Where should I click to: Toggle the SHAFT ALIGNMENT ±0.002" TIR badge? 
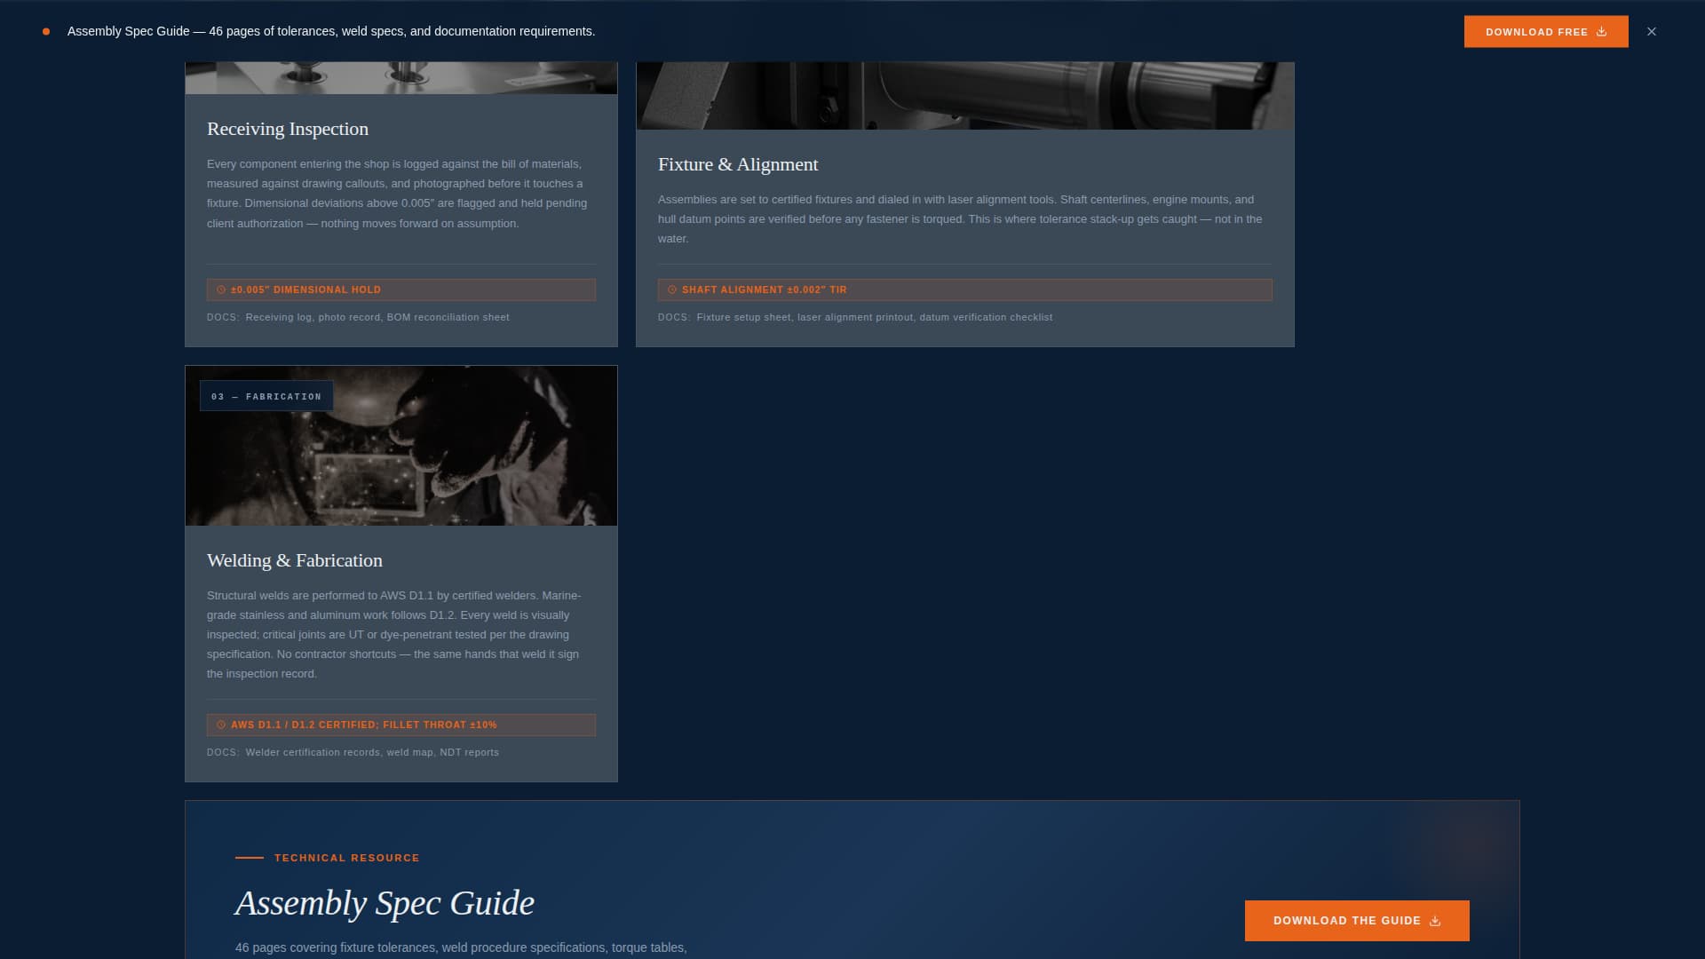tap(964, 289)
